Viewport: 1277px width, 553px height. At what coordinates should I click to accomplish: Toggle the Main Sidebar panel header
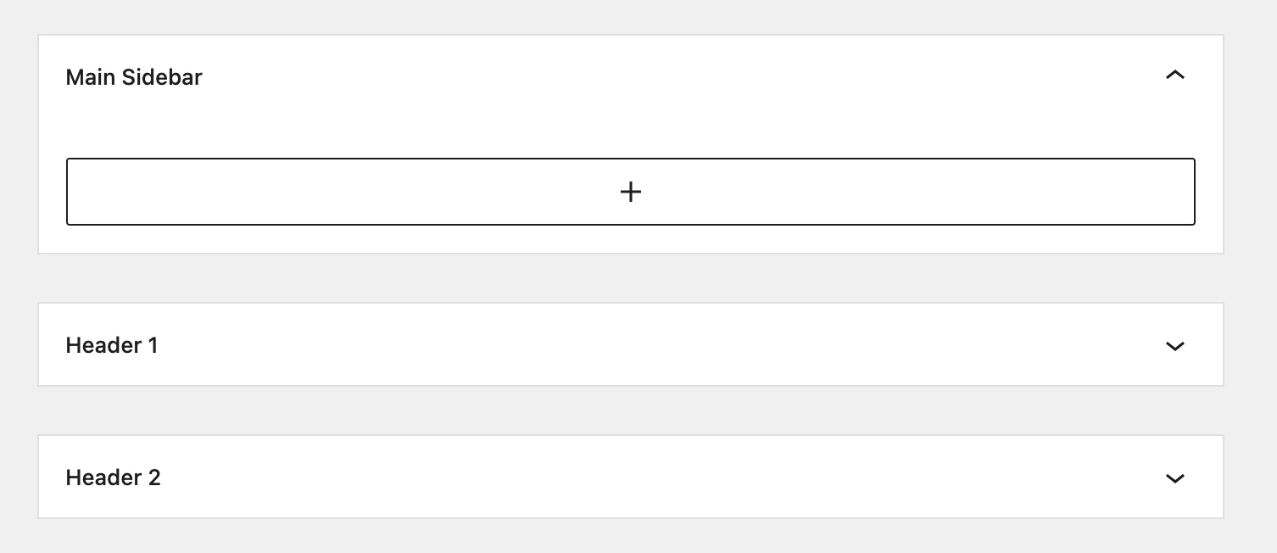pyautogui.click(x=630, y=77)
